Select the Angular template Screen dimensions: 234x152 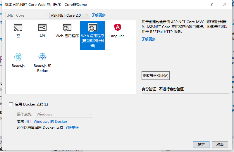118,31
